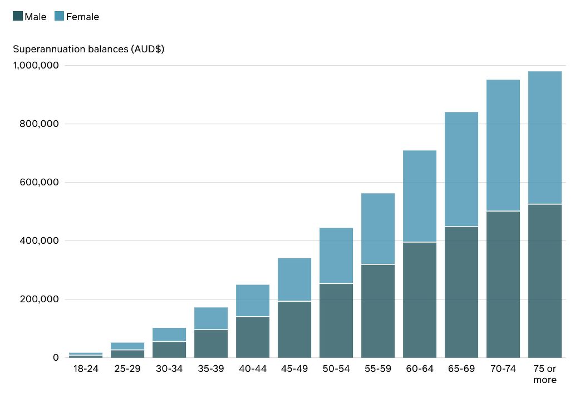The width and height of the screenshot is (585, 393).
Task: Click the 35-39 age group label
Action: click(211, 369)
